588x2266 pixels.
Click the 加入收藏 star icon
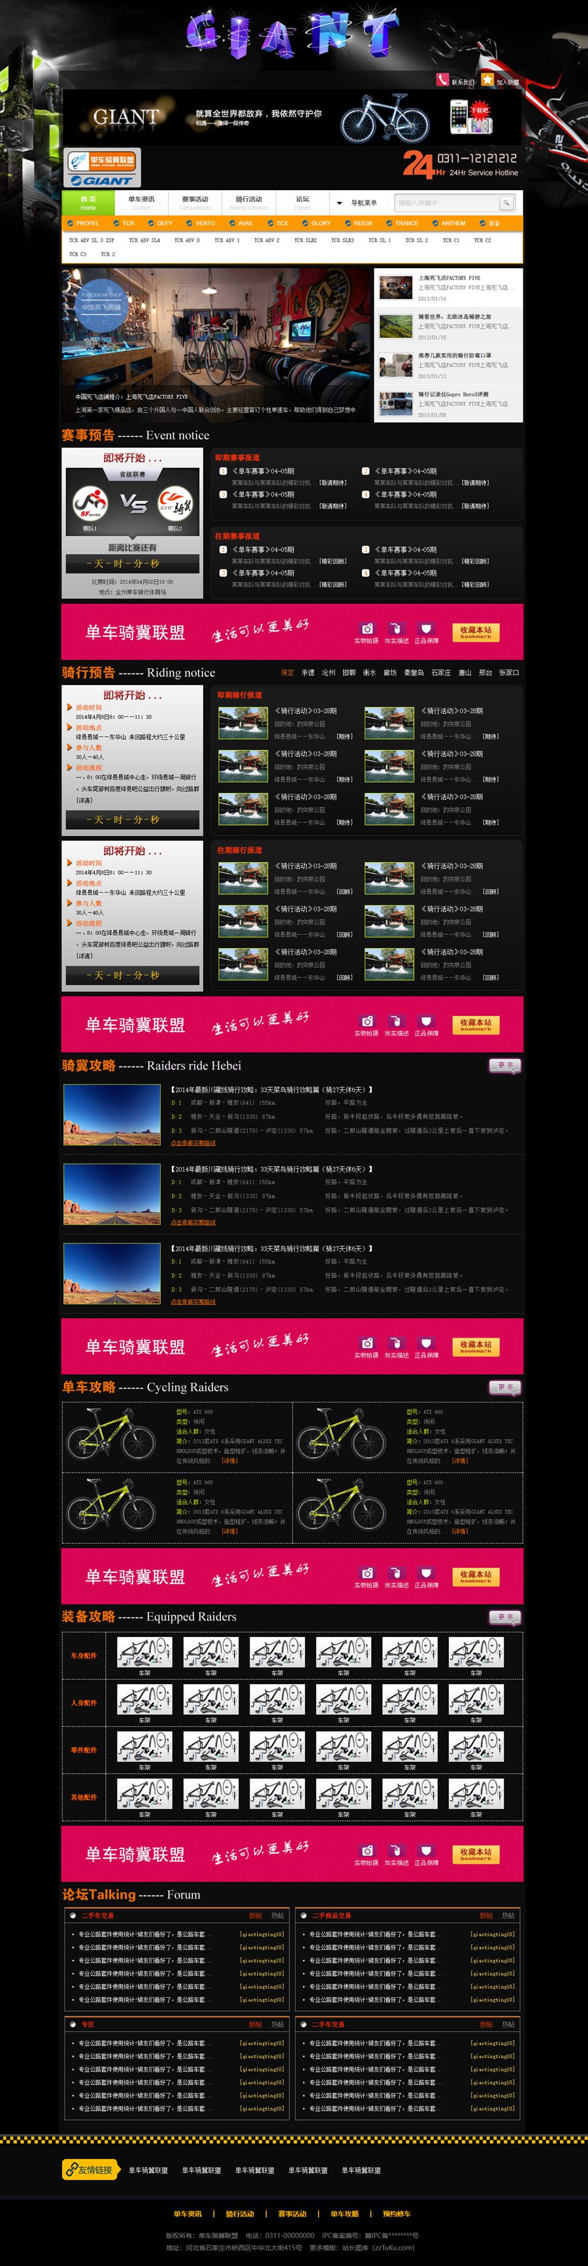487,80
